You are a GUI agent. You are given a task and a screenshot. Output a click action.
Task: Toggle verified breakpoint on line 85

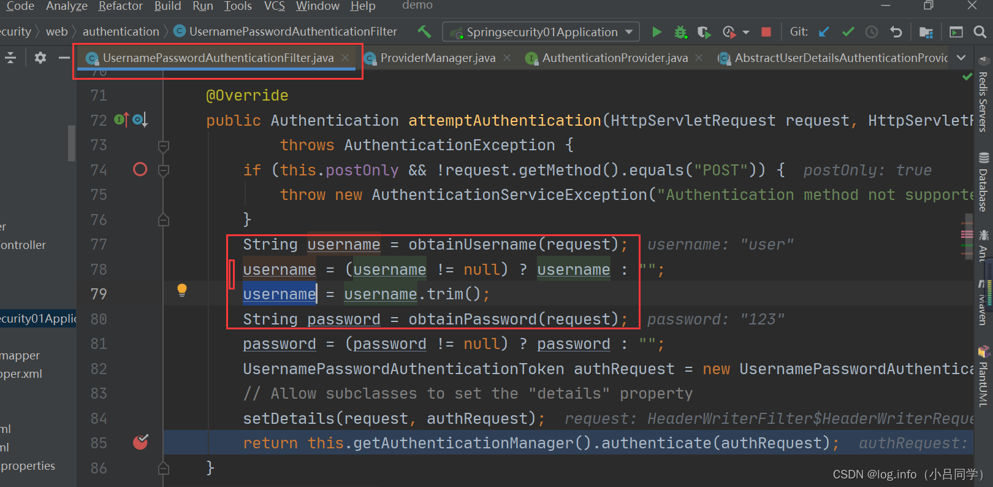[x=140, y=442]
